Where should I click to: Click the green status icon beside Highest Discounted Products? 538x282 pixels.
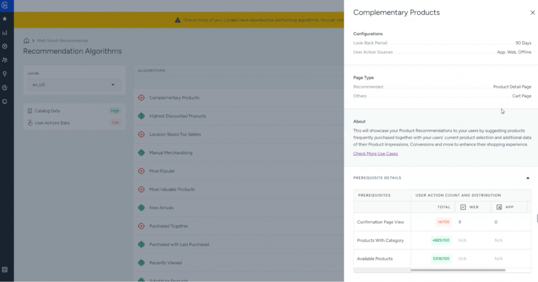(141, 116)
